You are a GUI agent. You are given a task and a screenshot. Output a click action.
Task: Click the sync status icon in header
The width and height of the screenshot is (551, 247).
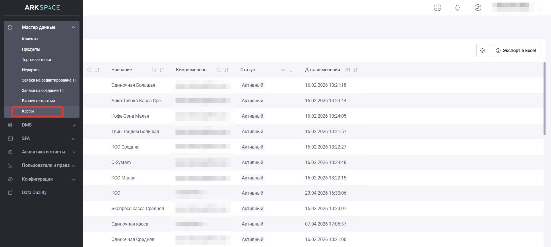click(478, 8)
